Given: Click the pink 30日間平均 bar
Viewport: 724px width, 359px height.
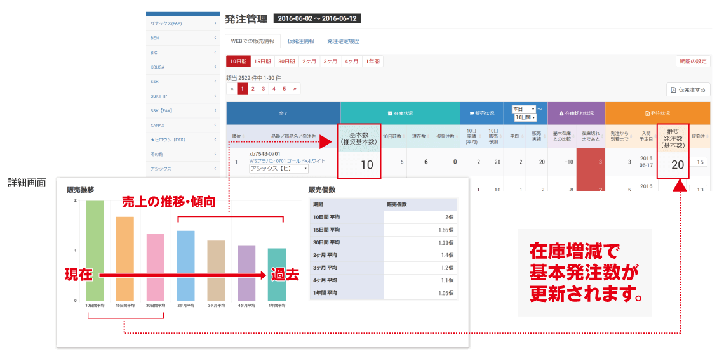Looking at the screenshot, I should tap(156, 267).
